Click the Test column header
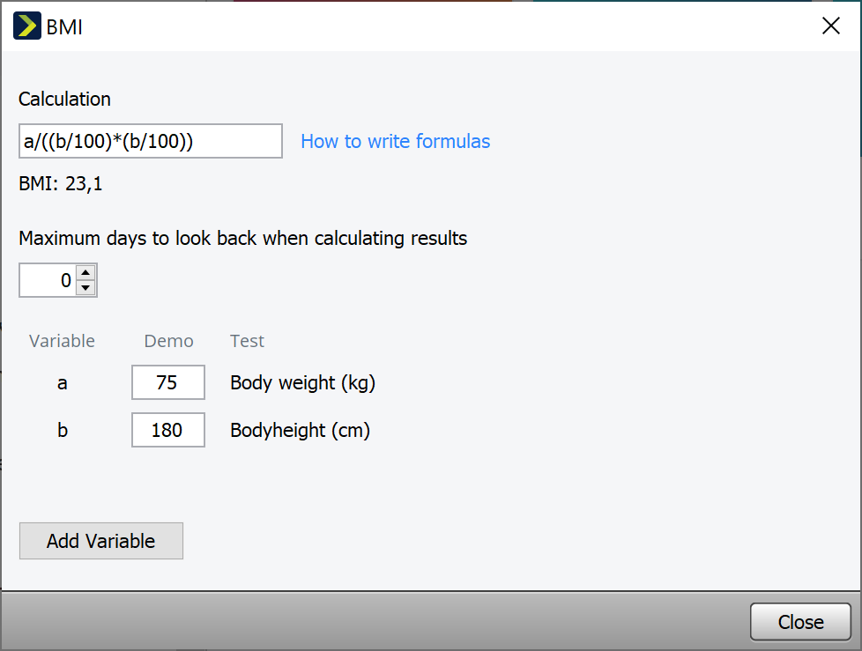 click(x=247, y=341)
